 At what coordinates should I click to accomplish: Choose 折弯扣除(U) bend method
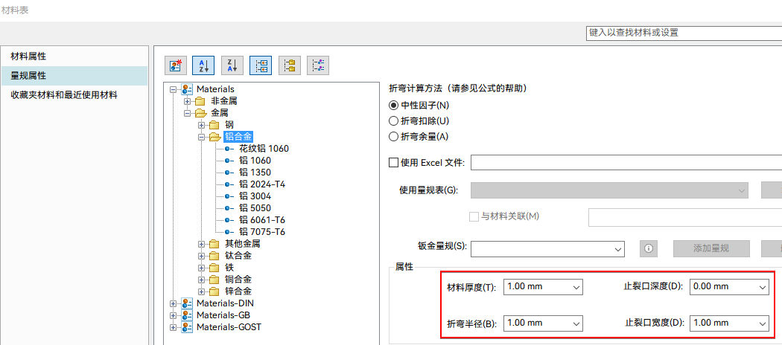coord(394,120)
